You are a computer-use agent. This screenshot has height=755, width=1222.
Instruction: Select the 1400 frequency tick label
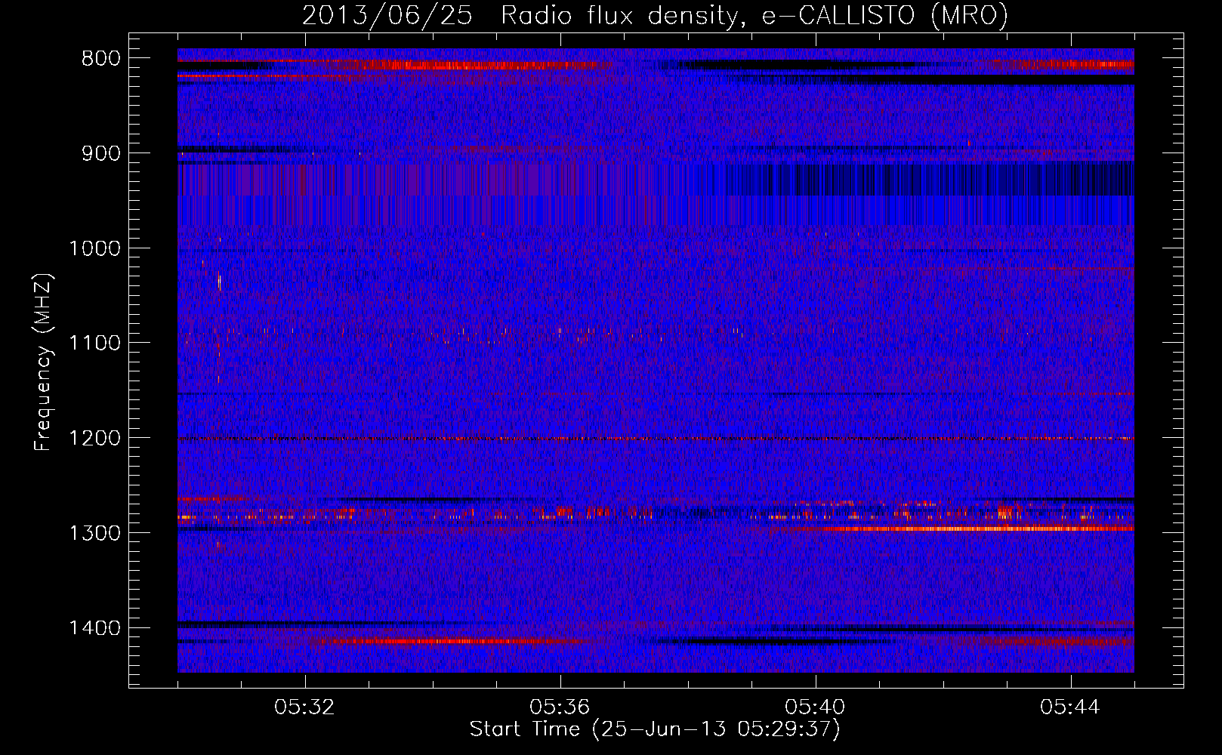pyautogui.click(x=94, y=628)
